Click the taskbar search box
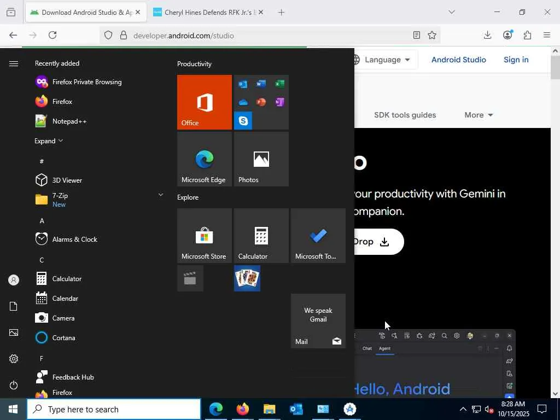Viewport: 560px width, 420px height. pos(114,409)
